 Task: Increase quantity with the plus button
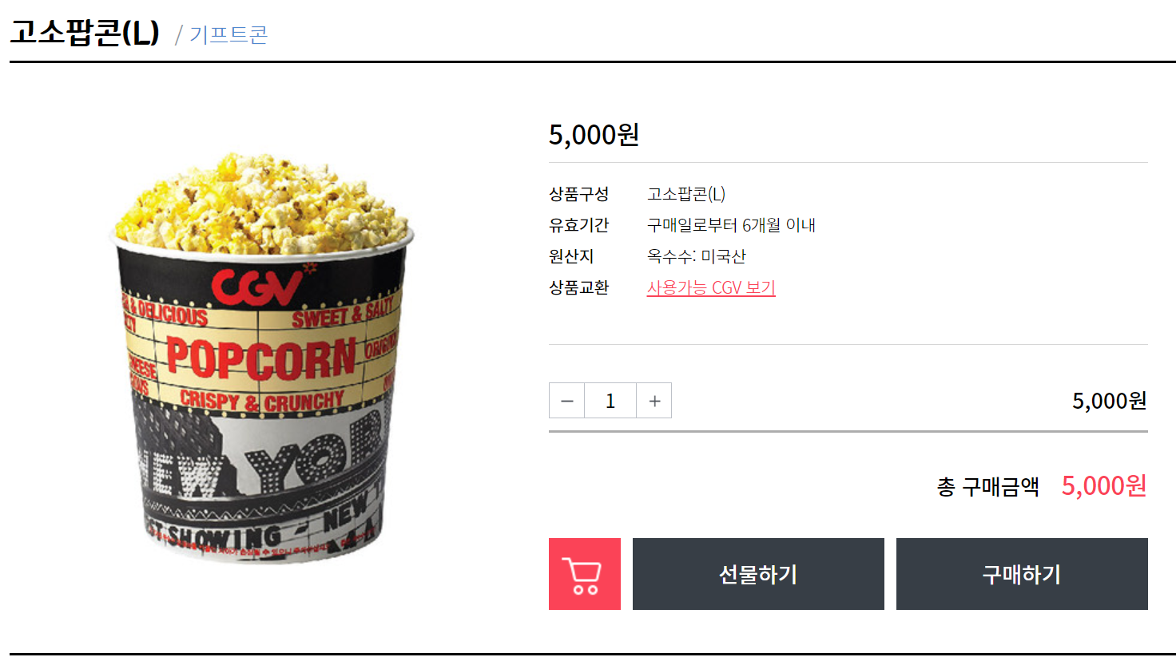[x=654, y=401]
